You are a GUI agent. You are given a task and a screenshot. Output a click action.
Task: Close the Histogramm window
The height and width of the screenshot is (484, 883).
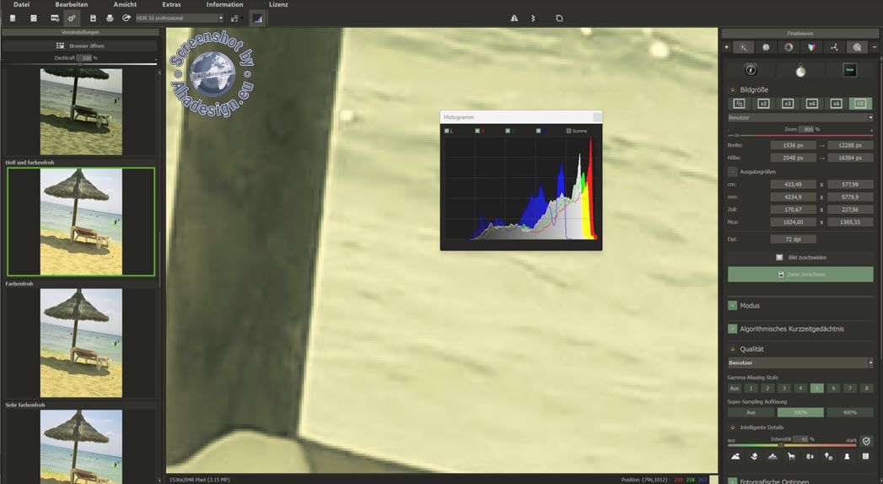(x=597, y=117)
